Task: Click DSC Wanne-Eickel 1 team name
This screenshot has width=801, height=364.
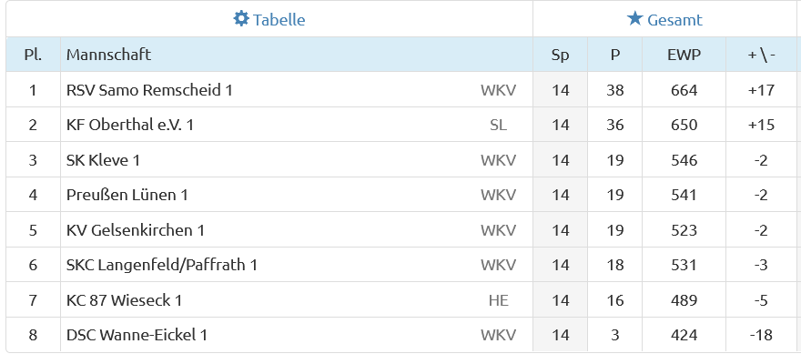Action: pos(137,335)
